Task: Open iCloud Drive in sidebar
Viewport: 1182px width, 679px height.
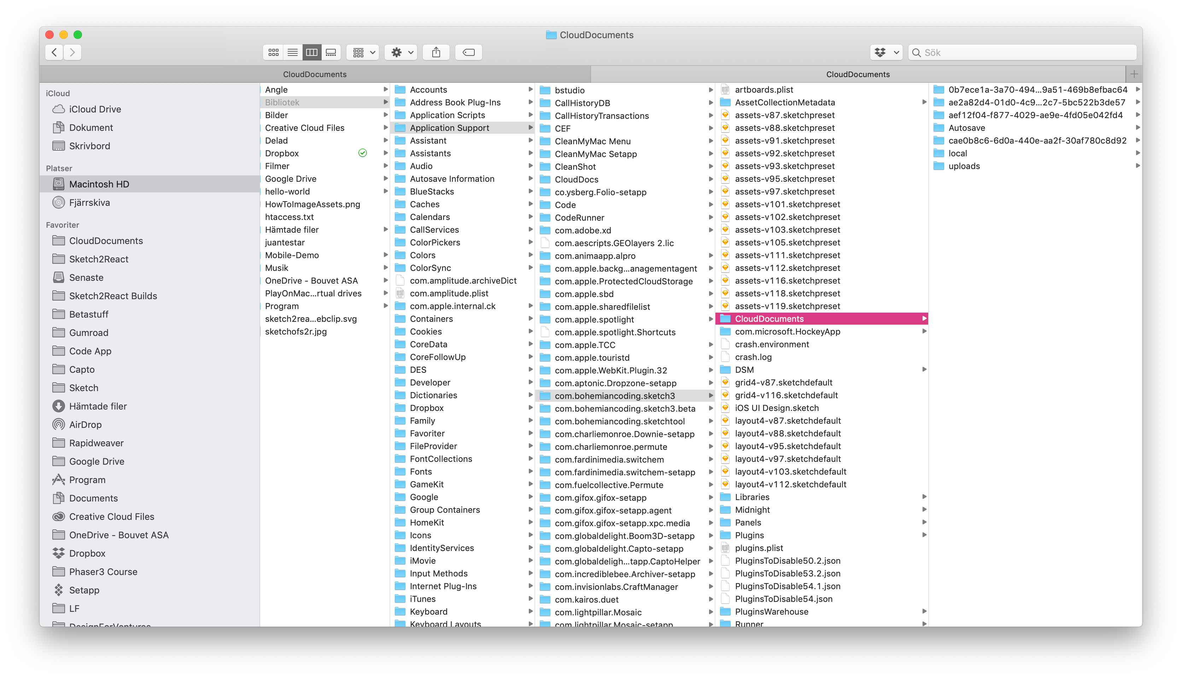Action: point(95,109)
